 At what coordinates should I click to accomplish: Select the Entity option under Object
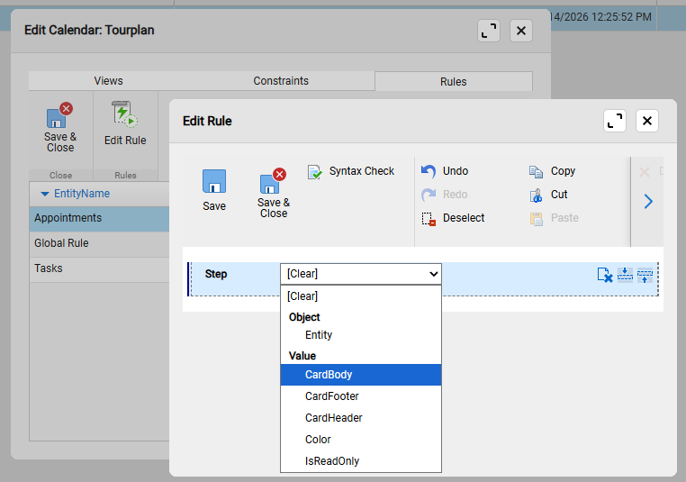coord(319,335)
